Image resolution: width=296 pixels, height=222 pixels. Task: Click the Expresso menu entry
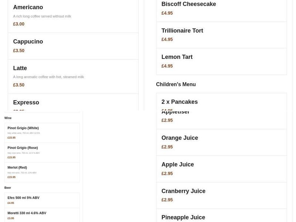click(73, 103)
